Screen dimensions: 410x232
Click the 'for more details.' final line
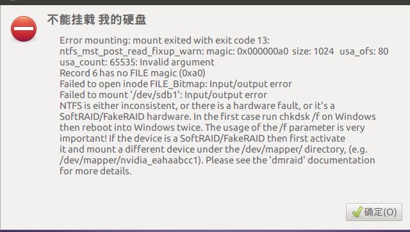coord(95,171)
